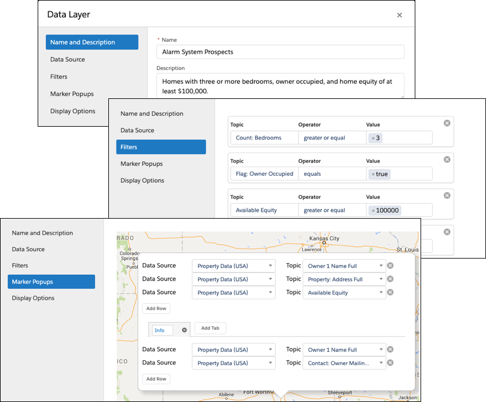This screenshot has width=486, height=402.
Task: Click the Add Tab button
Action: [x=210, y=328]
